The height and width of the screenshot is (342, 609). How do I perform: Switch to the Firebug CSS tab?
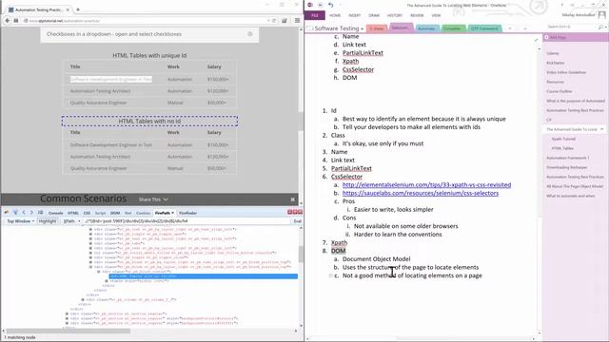[x=87, y=213]
